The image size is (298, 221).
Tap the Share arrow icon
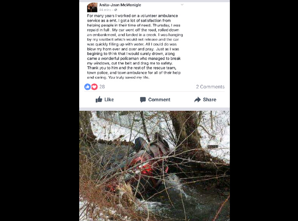click(198, 100)
